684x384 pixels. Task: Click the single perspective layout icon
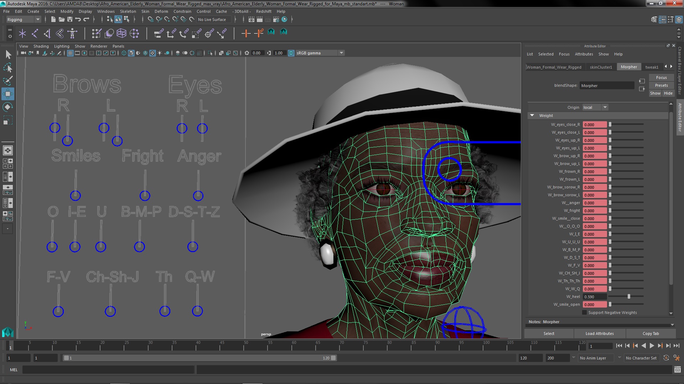pos(8,150)
